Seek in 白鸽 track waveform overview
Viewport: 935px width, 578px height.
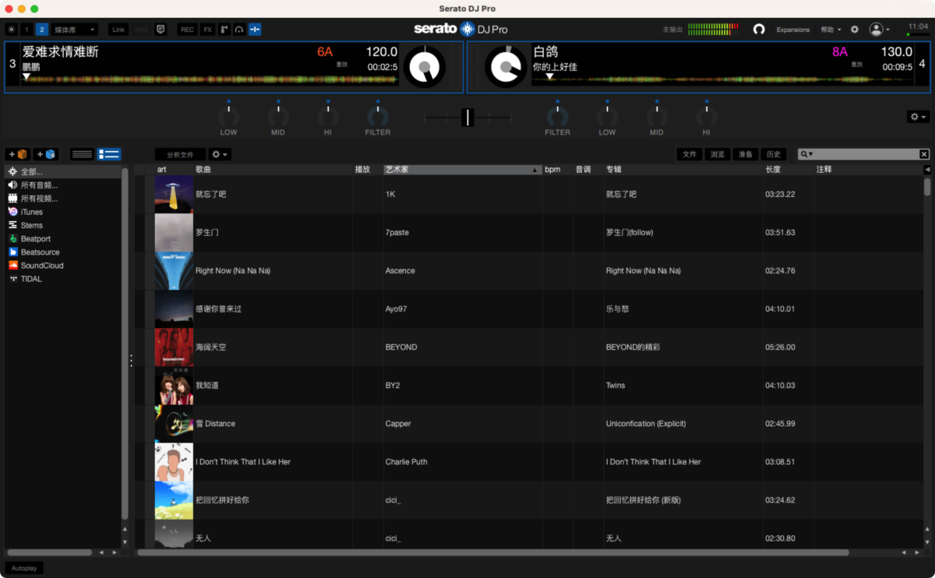click(x=723, y=79)
